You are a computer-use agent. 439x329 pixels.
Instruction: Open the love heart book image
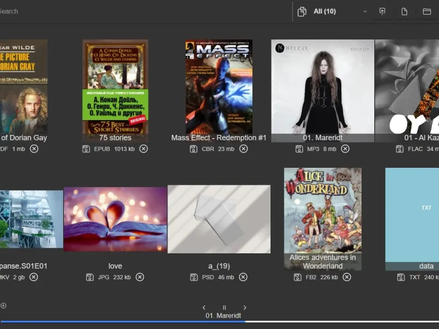[x=115, y=219]
